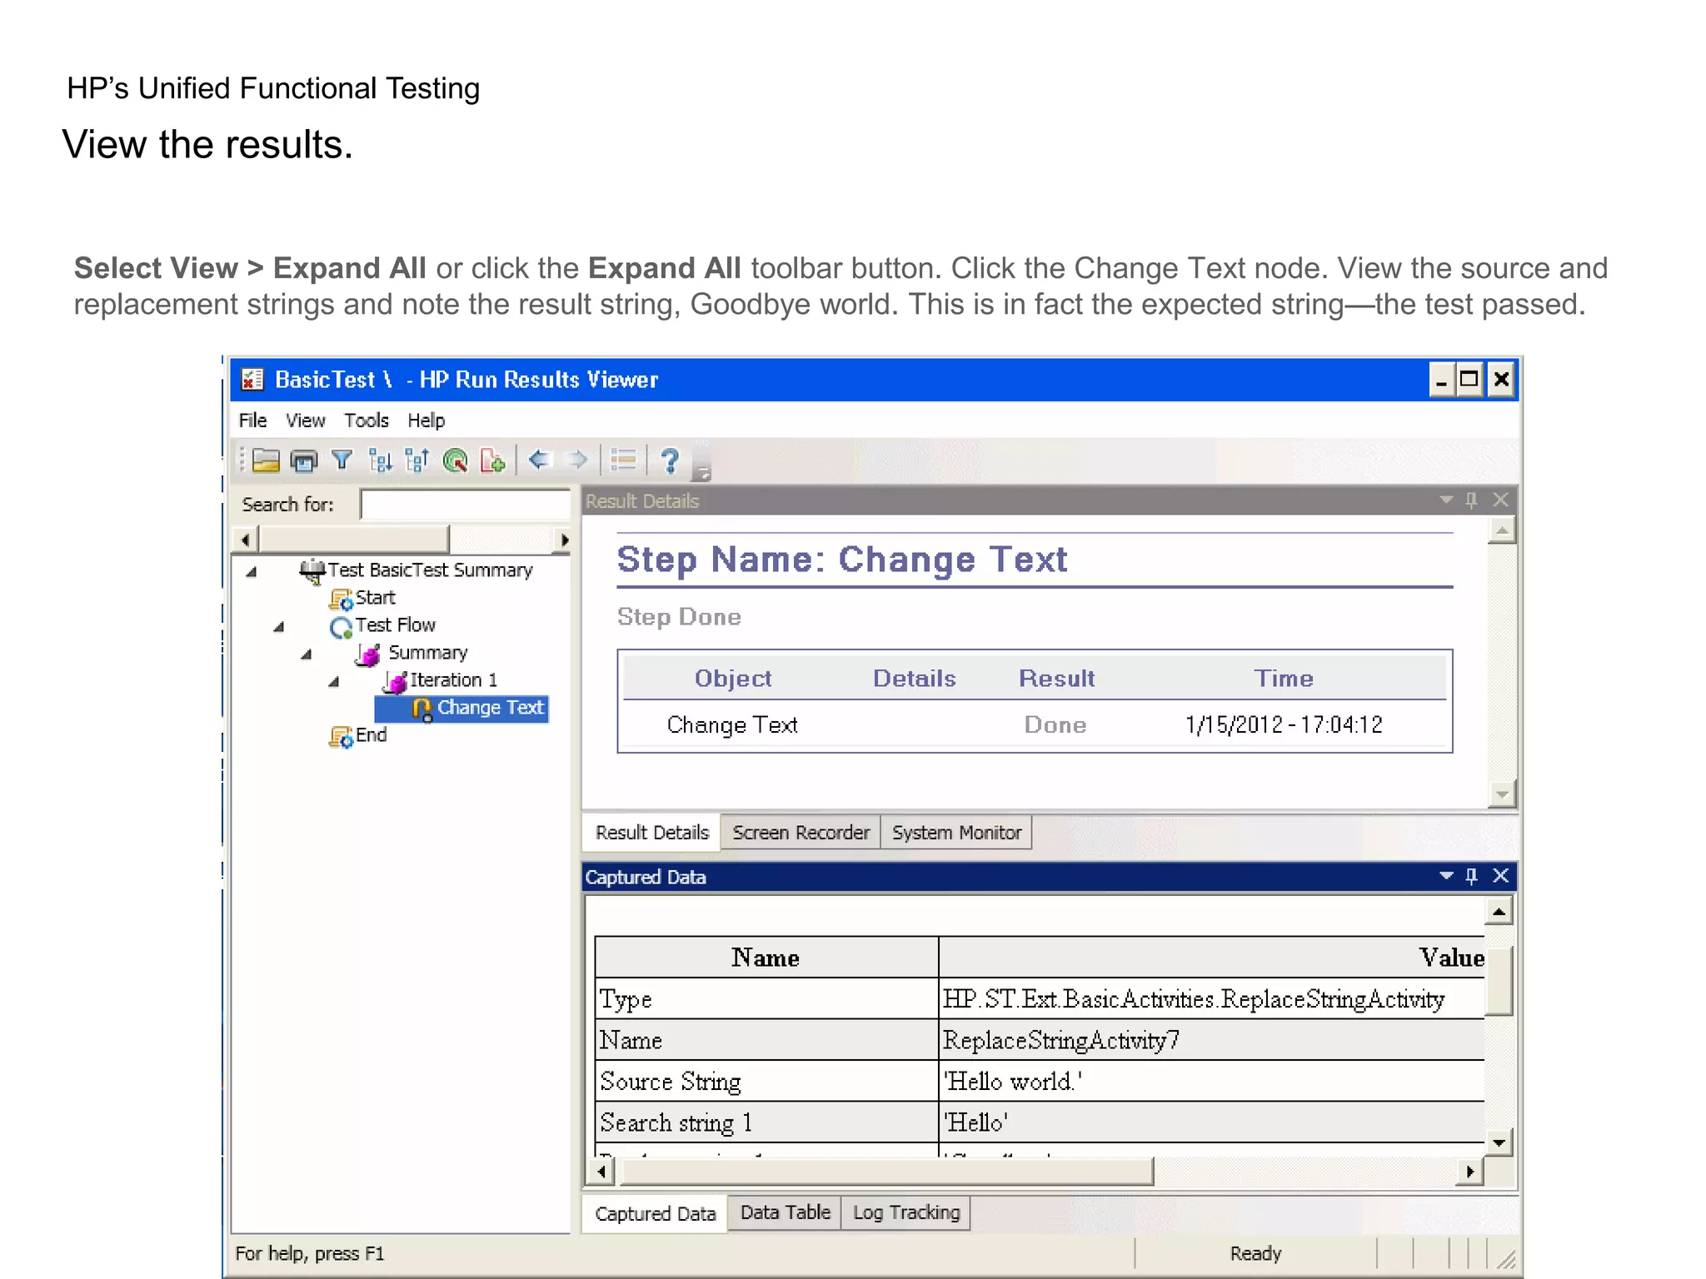The width and height of the screenshot is (1706, 1279).
Task: Collapse the Summary tree node
Action: [x=306, y=654]
